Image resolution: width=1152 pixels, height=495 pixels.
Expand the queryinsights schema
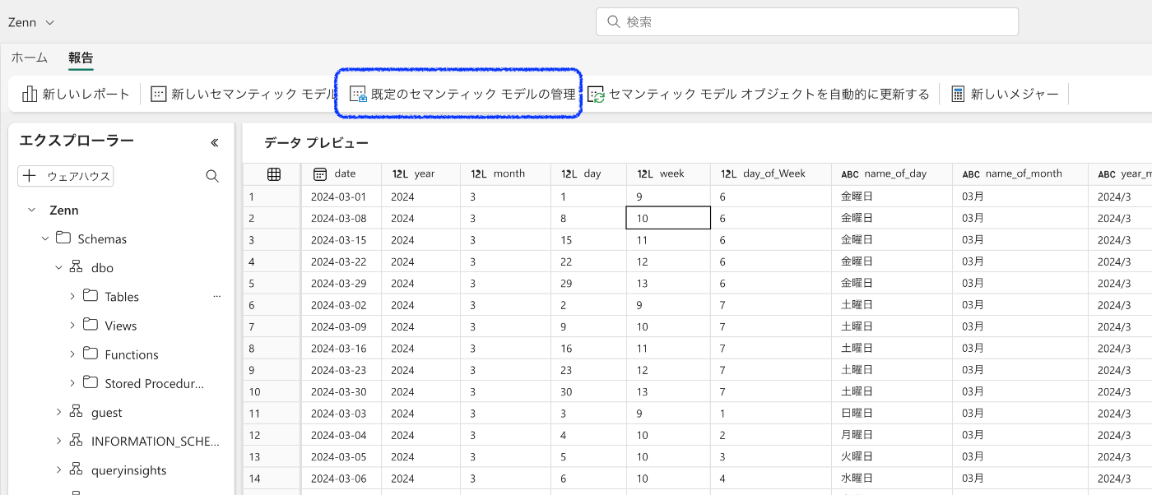coord(58,470)
